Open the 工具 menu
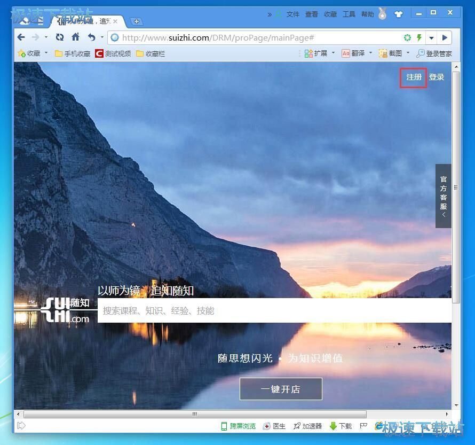Image resolution: width=475 pixels, height=445 pixels. [349, 14]
